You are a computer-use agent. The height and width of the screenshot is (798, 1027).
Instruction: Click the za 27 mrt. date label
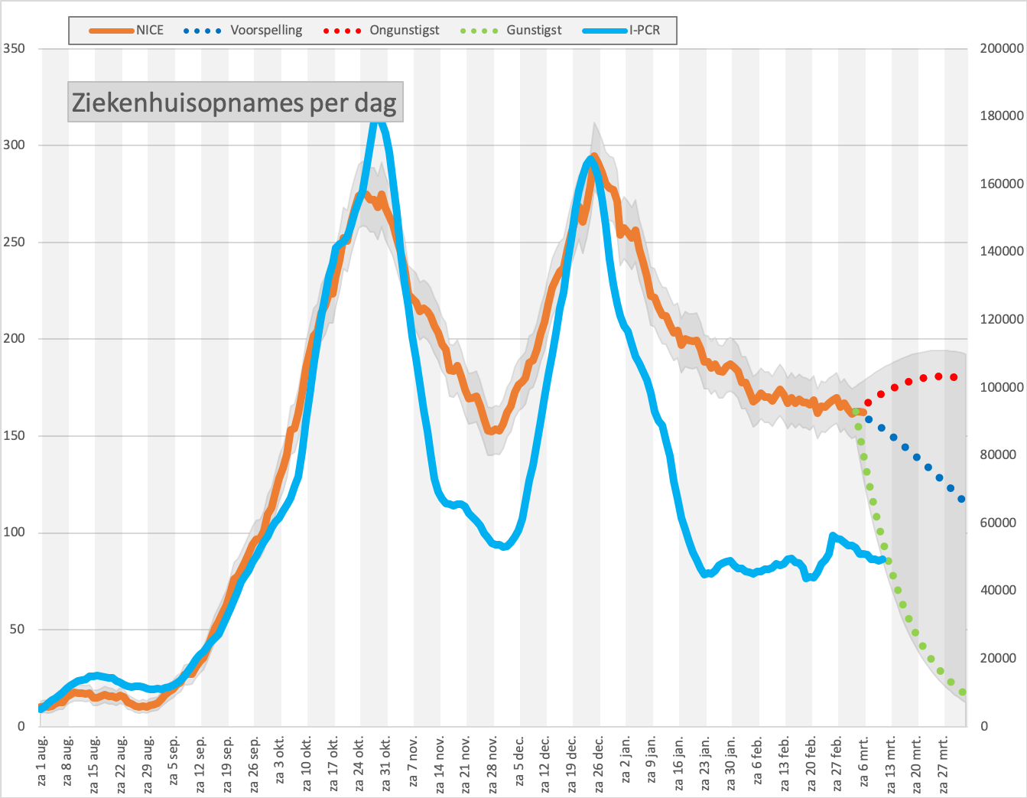click(944, 761)
